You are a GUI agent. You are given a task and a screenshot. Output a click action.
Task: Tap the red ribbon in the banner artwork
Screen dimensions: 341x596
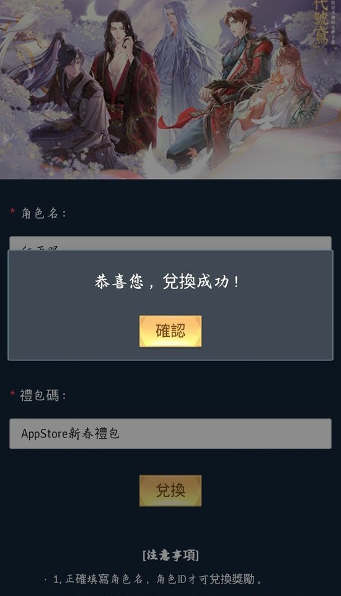point(176,118)
